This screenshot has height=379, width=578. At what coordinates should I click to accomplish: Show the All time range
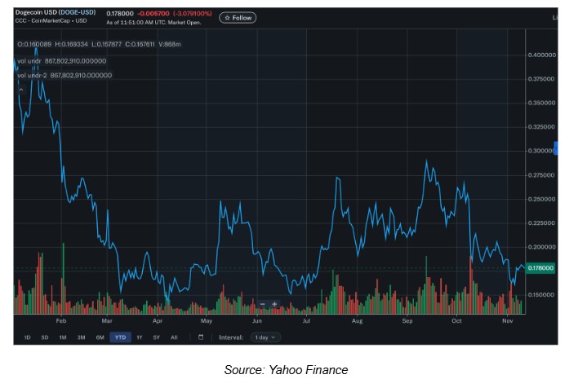tap(174, 337)
